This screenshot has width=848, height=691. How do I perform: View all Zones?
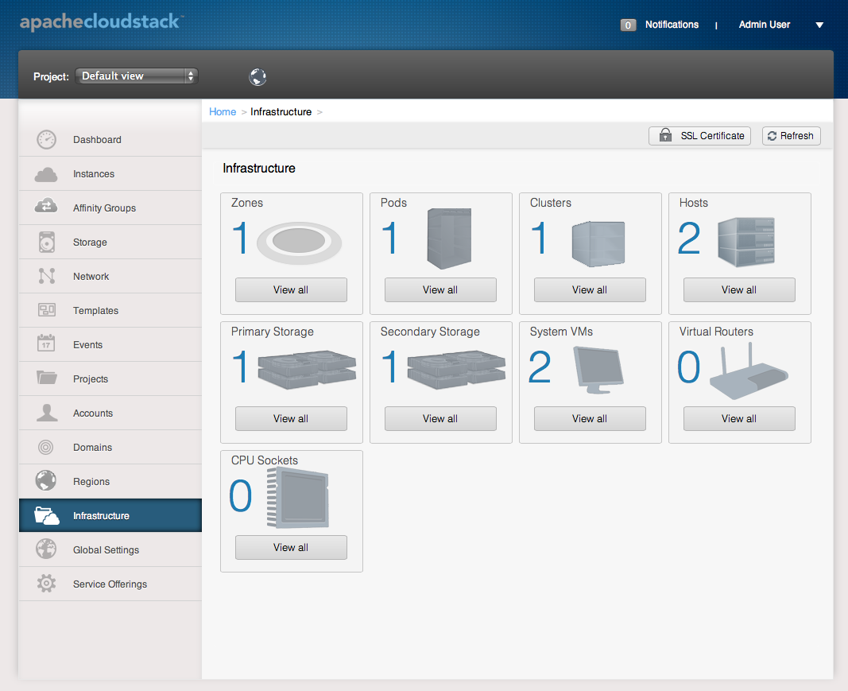[291, 289]
